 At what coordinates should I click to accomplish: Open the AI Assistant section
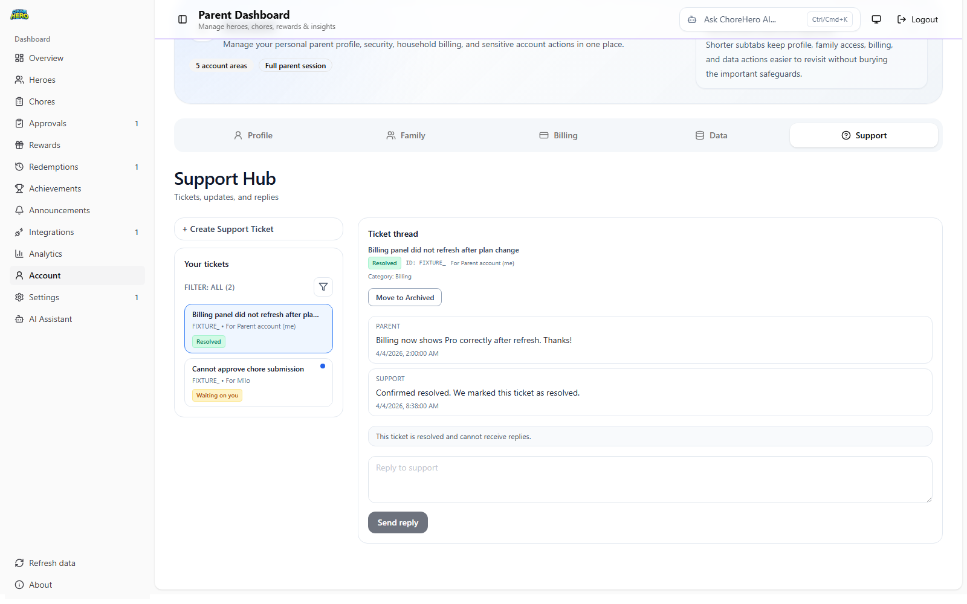pyautogui.click(x=50, y=319)
